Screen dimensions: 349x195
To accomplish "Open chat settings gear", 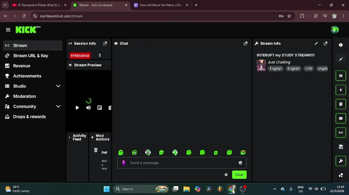I will 226,175.
